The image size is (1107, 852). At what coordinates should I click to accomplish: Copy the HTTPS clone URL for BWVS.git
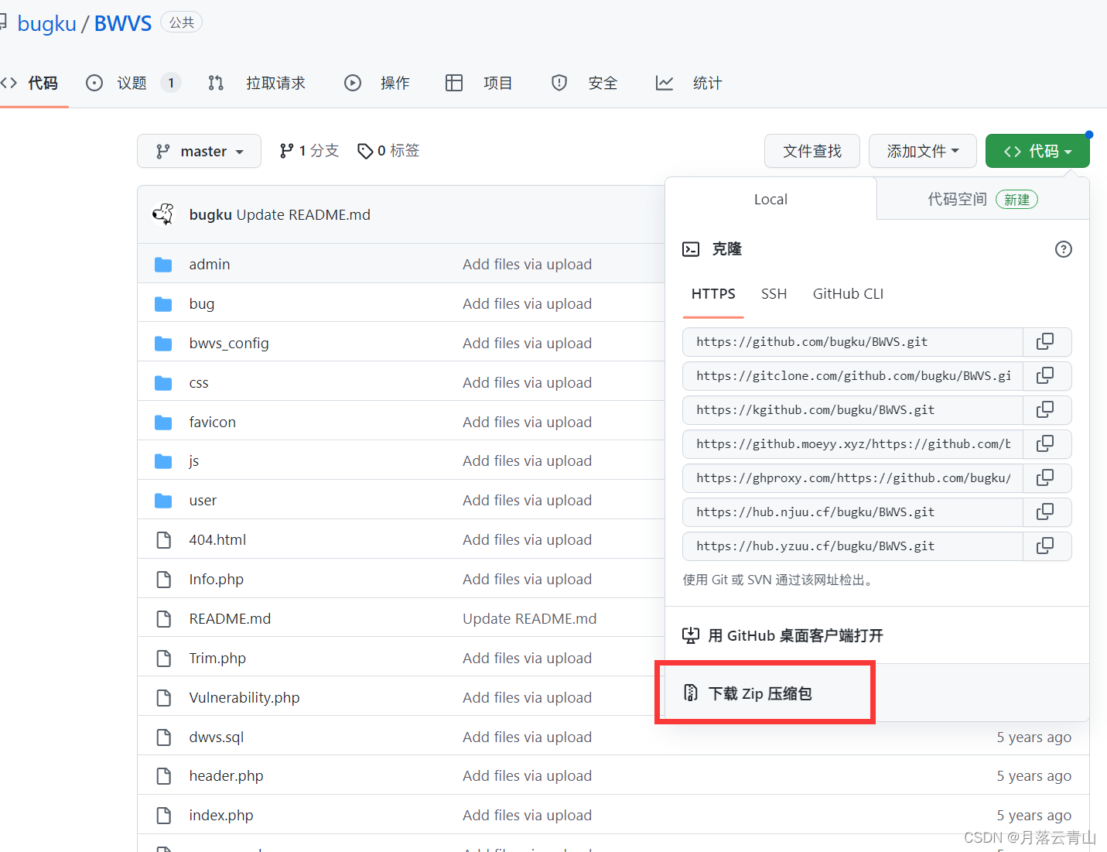(x=1047, y=341)
